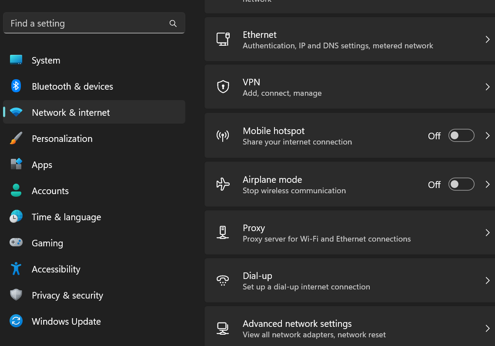Click the Advanced network settings icon
Image resolution: width=495 pixels, height=346 pixels.
pos(223,328)
